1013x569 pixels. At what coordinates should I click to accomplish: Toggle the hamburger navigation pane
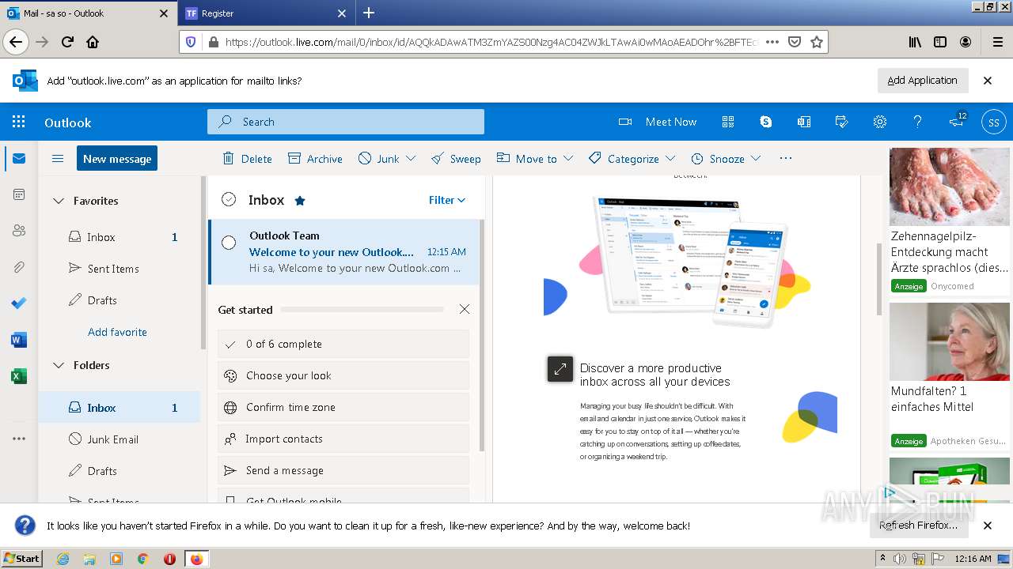pos(58,159)
